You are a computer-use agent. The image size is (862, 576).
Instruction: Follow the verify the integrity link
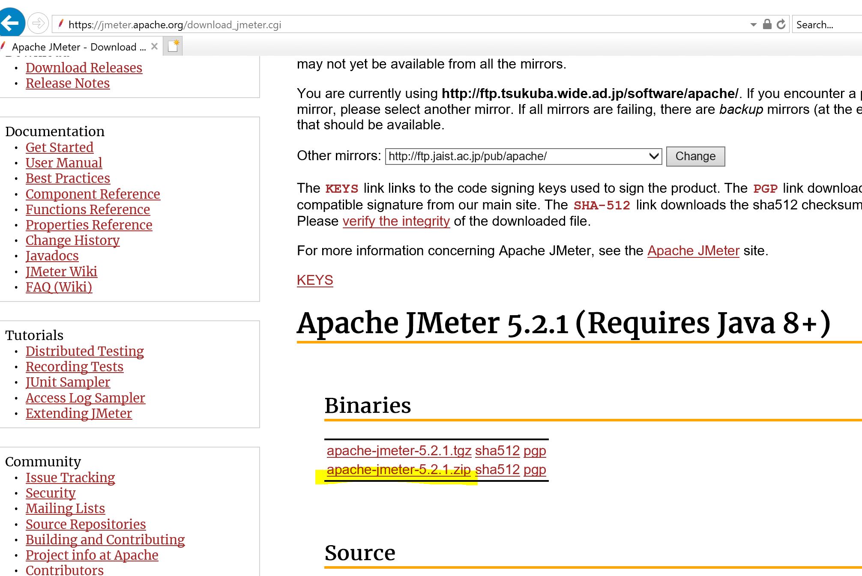[x=396, y=221]
